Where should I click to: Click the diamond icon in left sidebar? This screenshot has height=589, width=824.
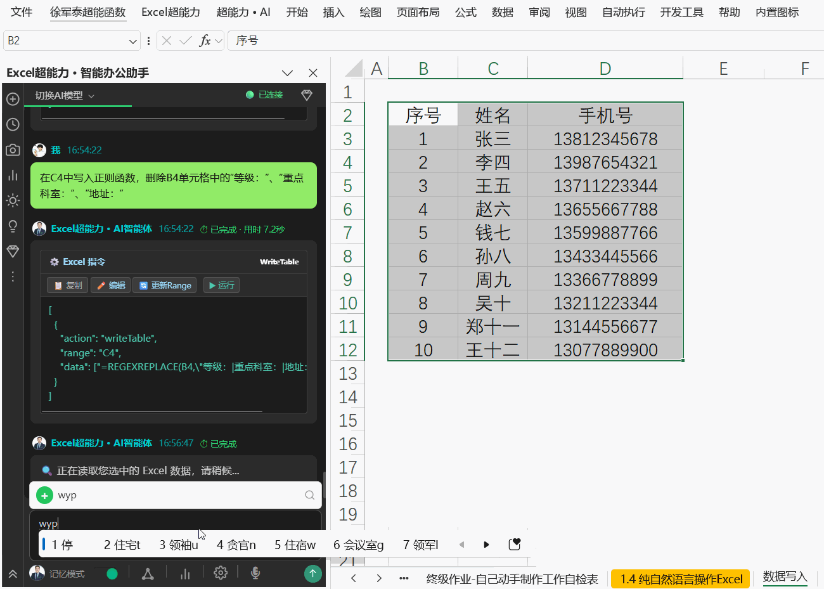(13, 251)
